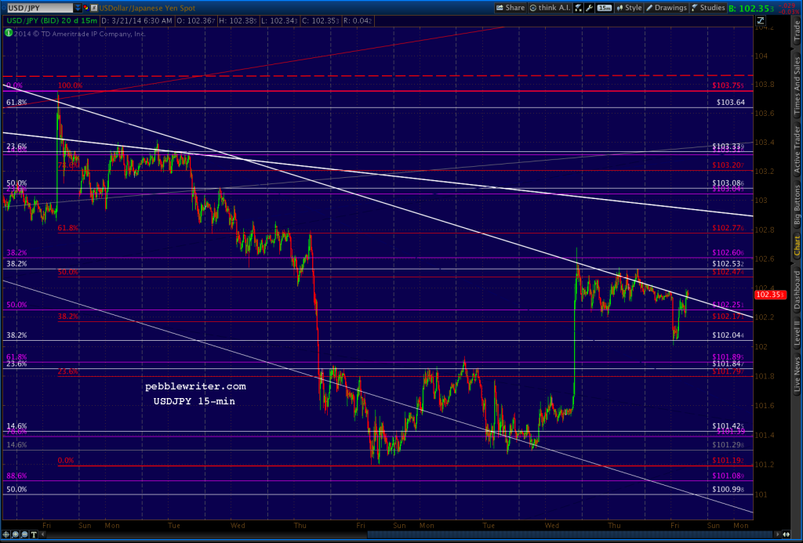Open the Studies flask icon

click(694, 7)
